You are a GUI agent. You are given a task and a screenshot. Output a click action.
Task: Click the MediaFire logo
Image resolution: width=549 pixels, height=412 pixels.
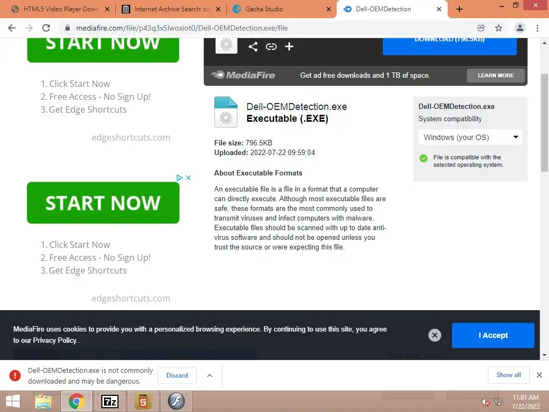click(242, 75)
